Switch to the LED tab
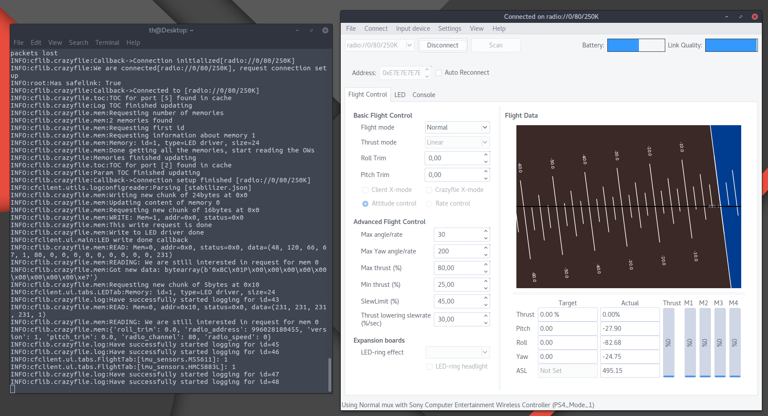 [400, 95]
